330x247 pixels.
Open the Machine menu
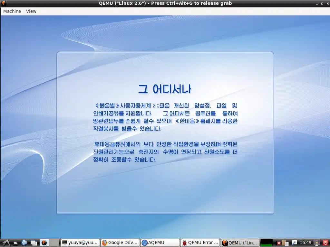12,11
